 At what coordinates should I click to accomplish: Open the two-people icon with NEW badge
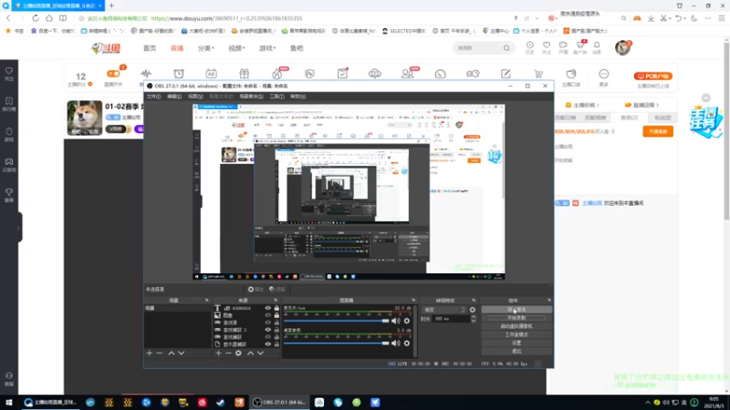click(x=407, y=74)
